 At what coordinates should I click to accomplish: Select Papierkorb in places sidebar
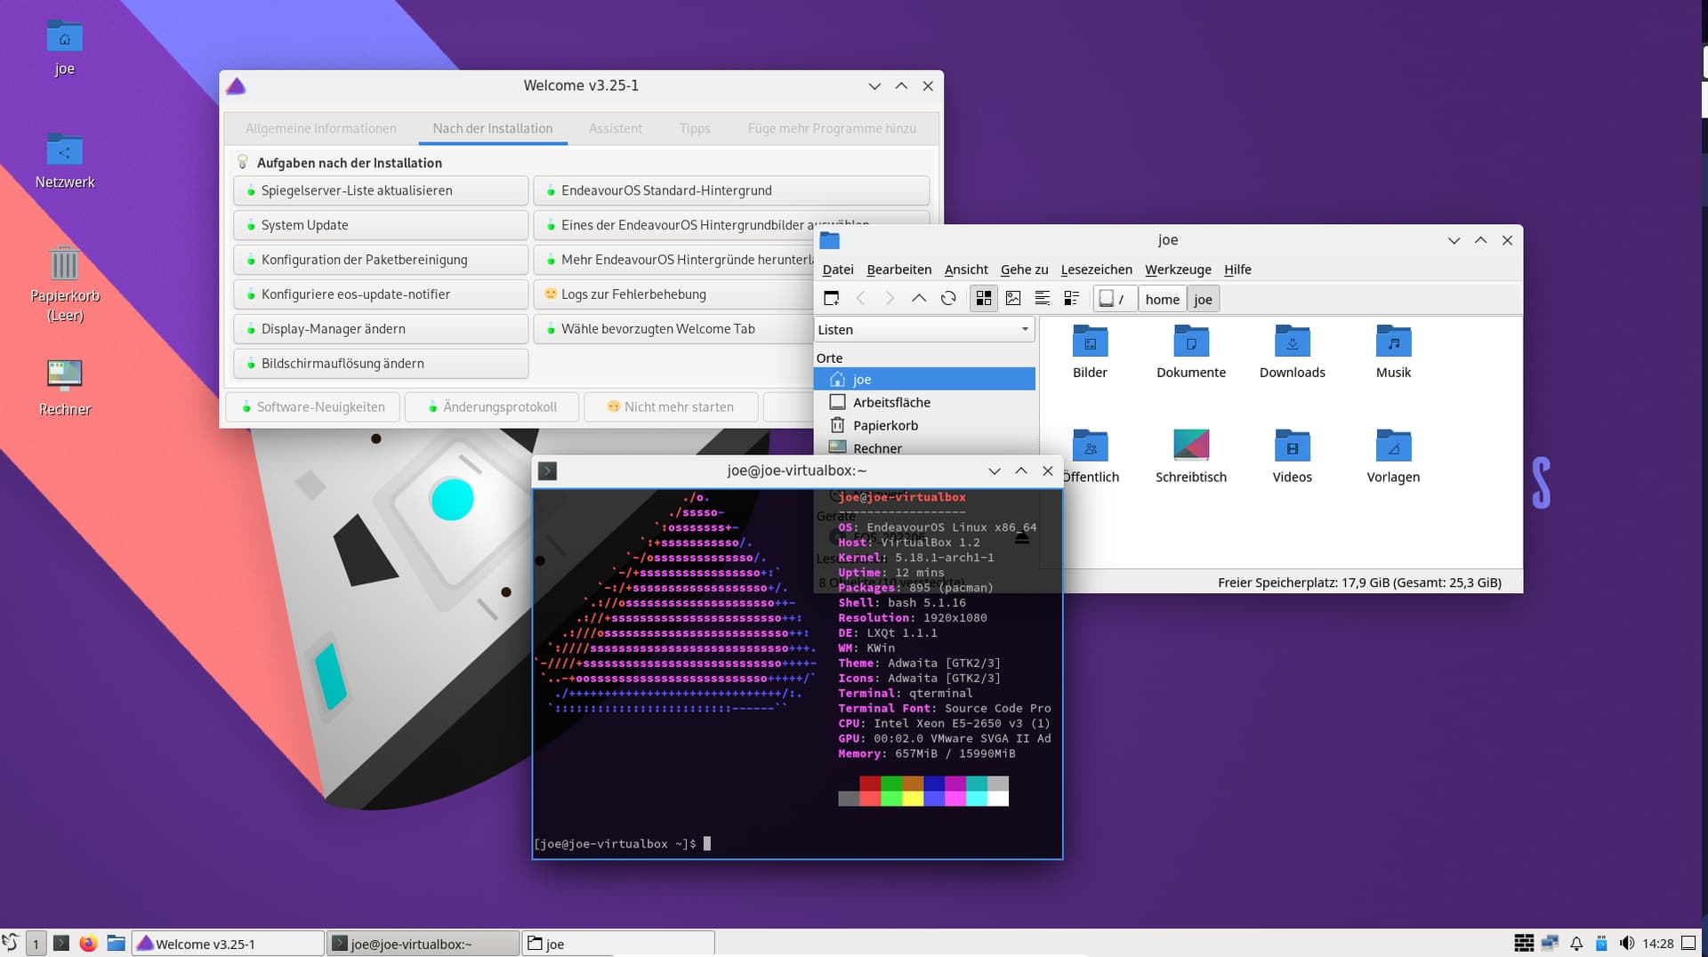[924, 425]
